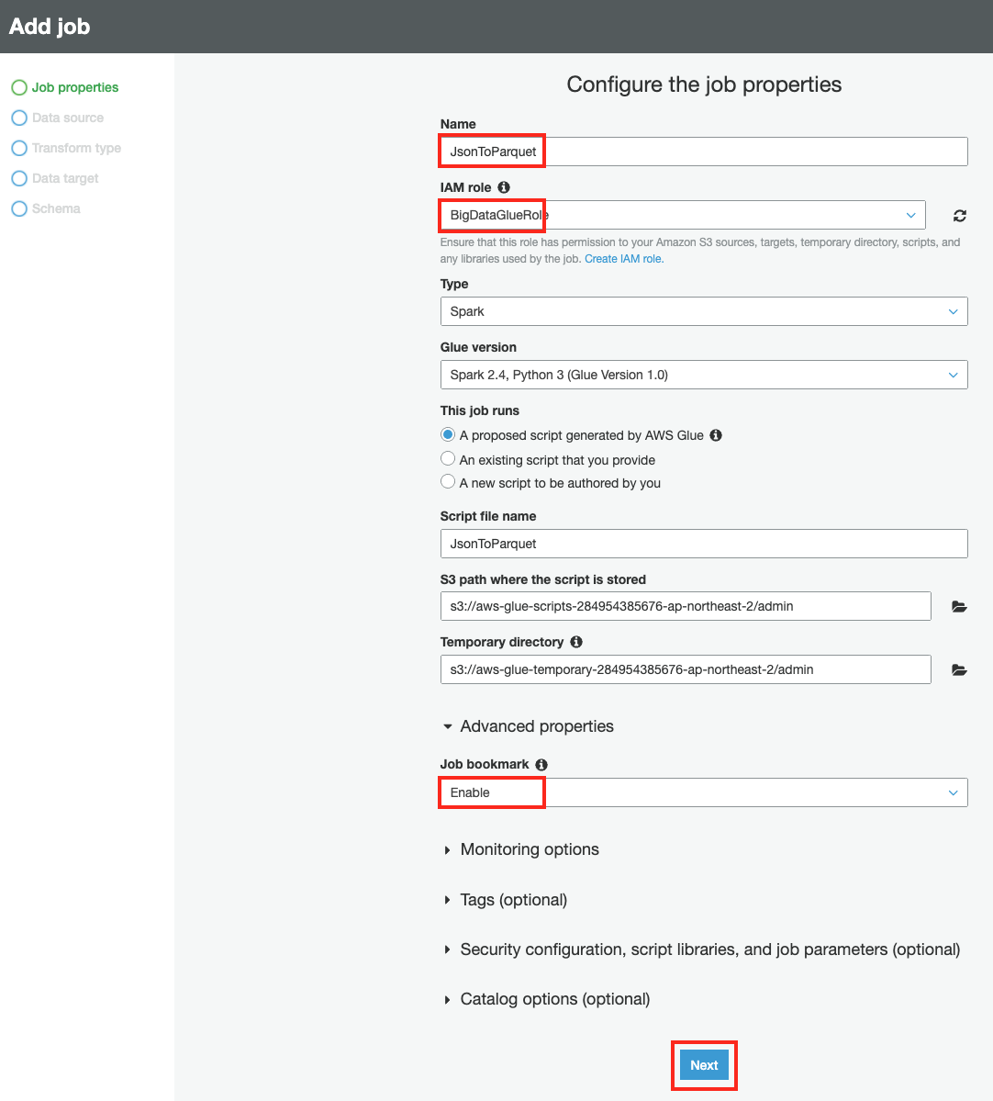Image resolution: width=993 pixels, height=1101 pixels.
Task: Click the info icon beside IAM role
Action: click(x=504, y=187)
